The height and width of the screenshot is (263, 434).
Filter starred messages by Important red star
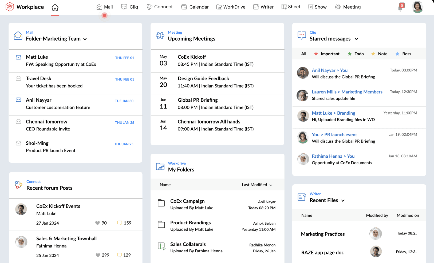tap(316, 54)
